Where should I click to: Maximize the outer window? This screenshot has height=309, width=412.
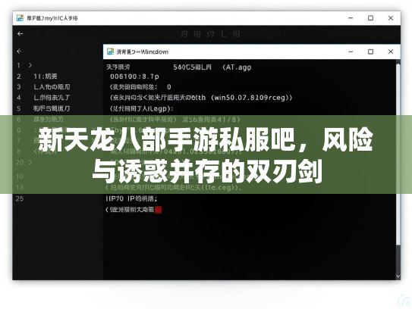(x=370, y=18)
